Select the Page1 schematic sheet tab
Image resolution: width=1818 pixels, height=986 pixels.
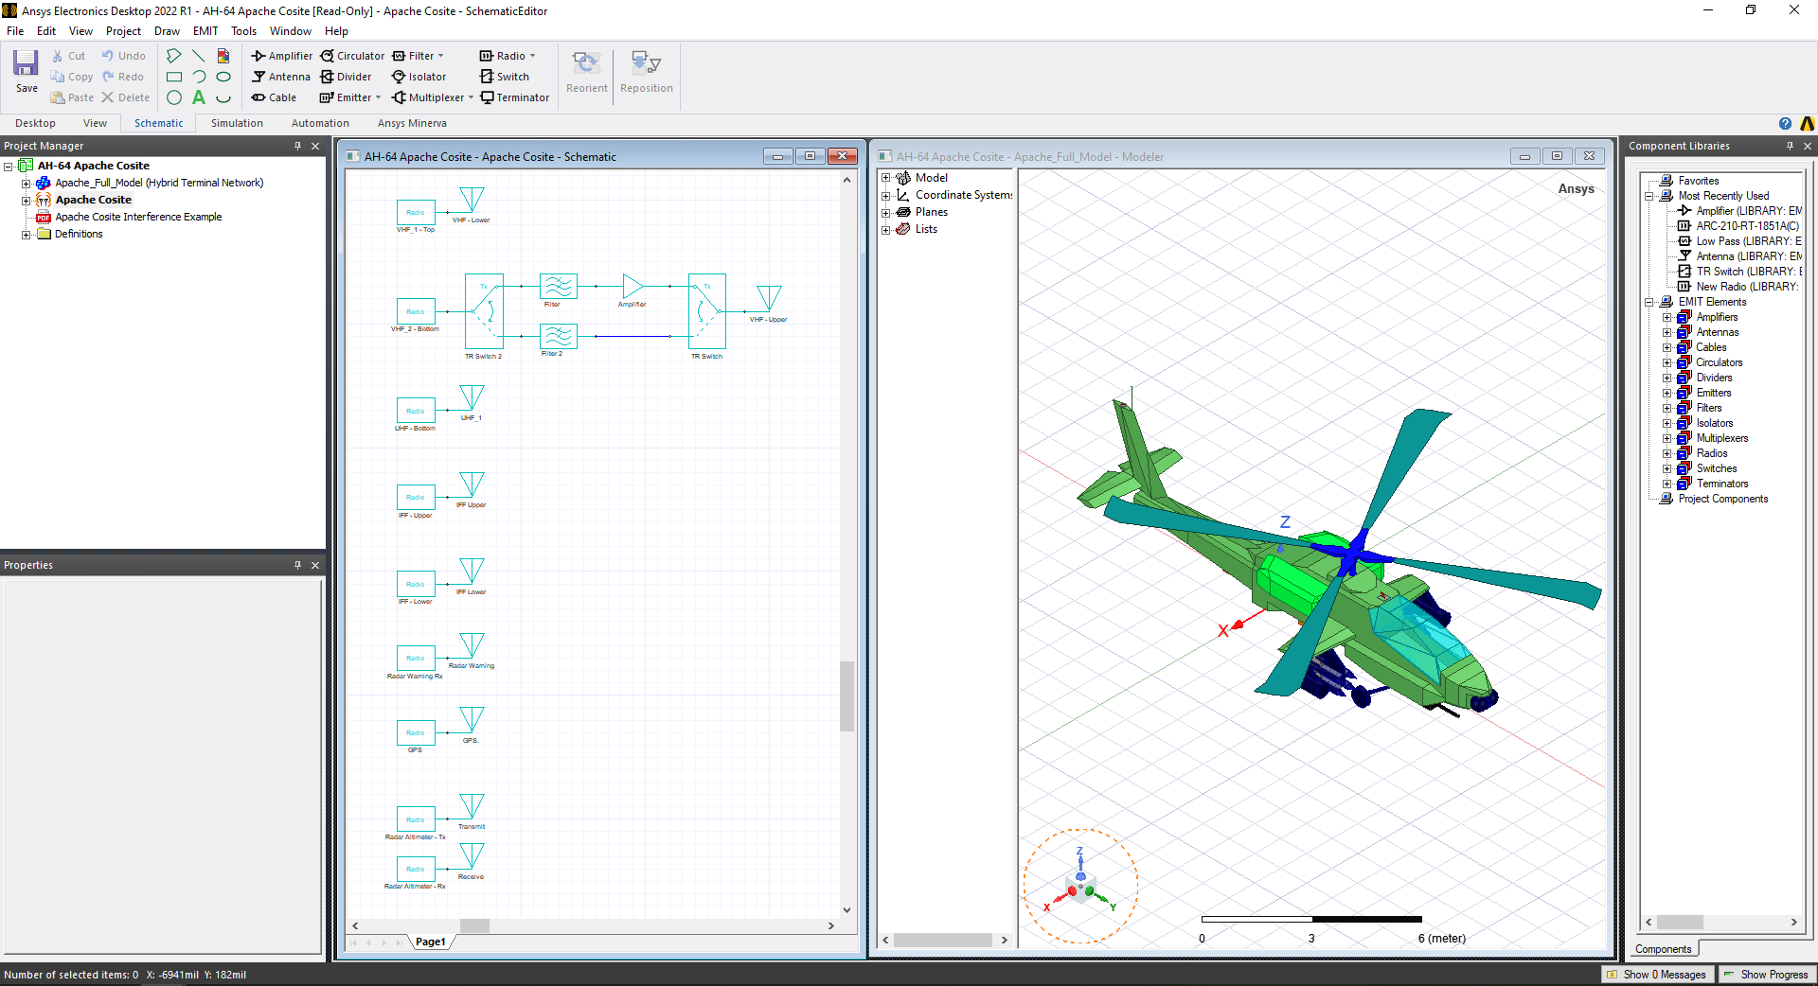[431, 942]
